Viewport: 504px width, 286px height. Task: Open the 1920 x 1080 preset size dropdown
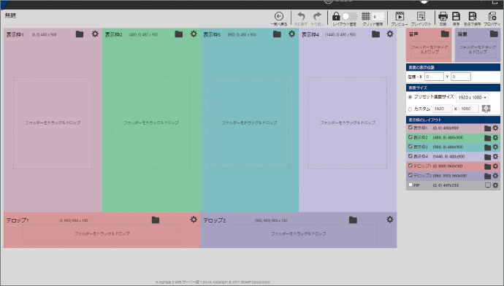coord(472,97)
